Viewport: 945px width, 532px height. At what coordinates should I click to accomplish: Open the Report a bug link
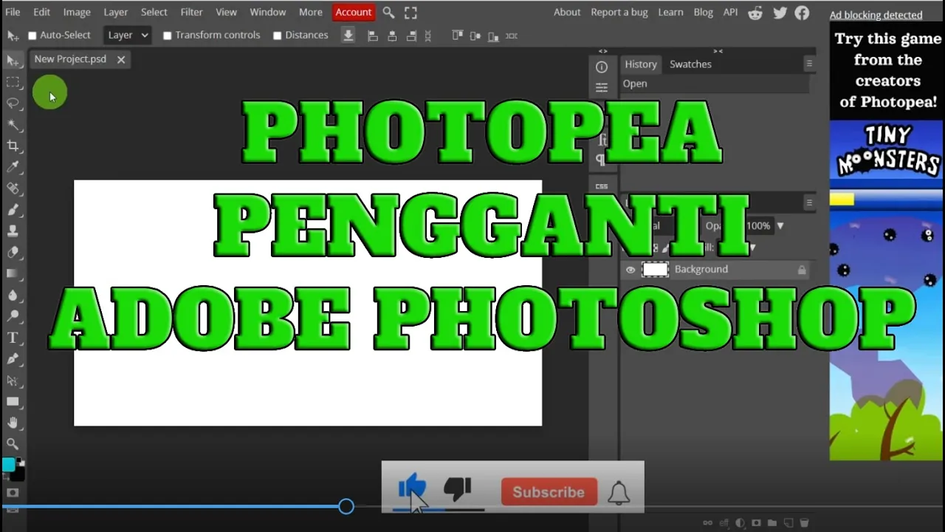pos(620,12)
